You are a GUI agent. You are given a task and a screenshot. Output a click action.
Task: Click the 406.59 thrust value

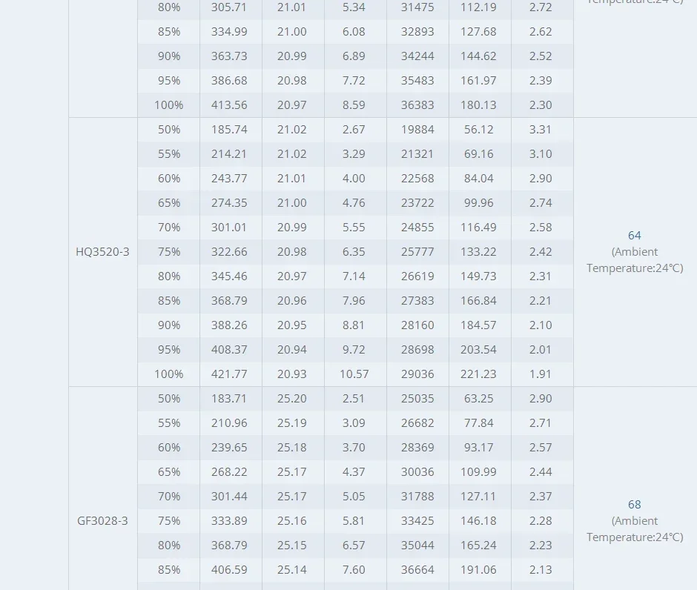(x=229, y=569)
